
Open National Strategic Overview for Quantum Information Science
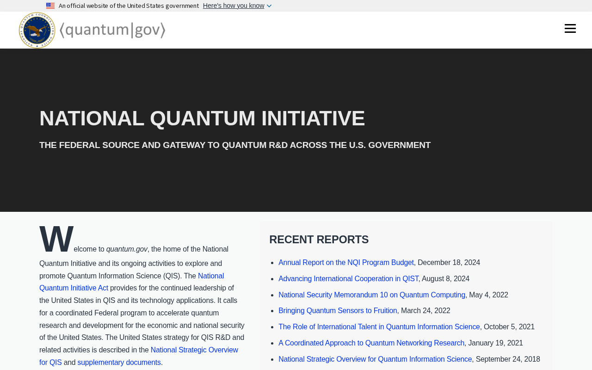coord(375,359)
